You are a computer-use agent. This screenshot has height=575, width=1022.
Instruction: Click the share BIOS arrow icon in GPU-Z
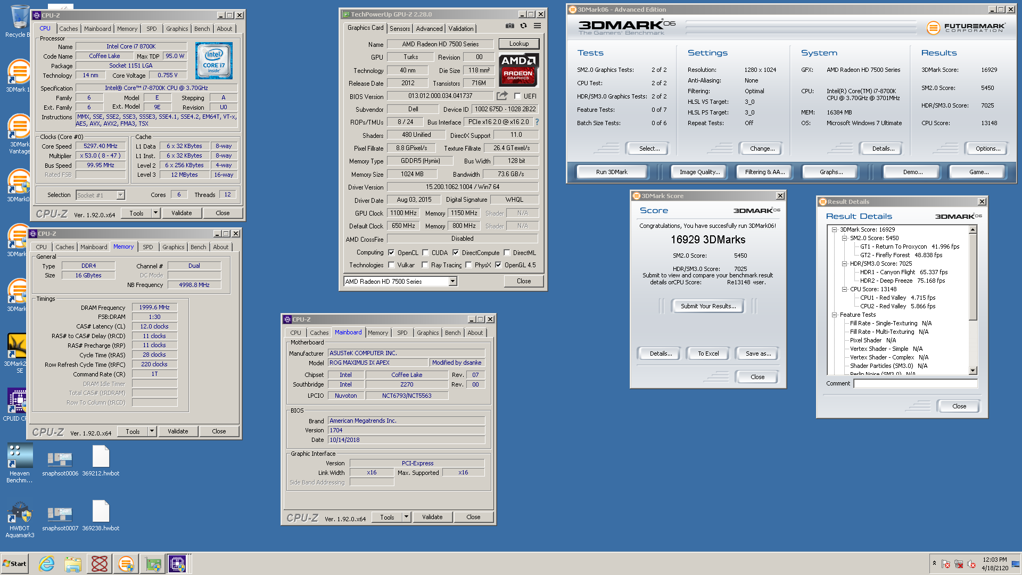coord(502,96)
